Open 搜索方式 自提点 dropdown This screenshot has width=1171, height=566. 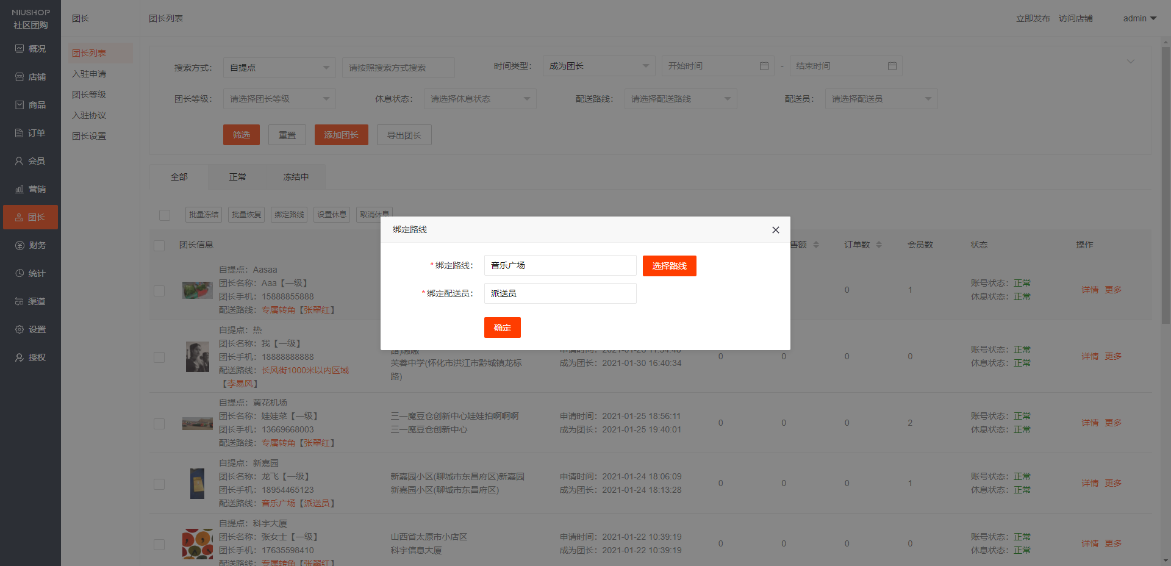coord(279,68)
